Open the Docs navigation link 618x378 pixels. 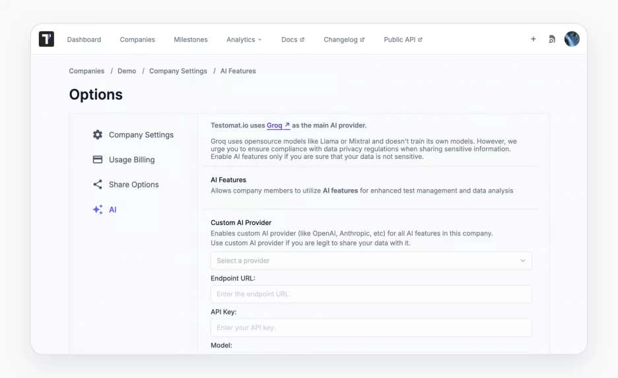click(293, 40)
